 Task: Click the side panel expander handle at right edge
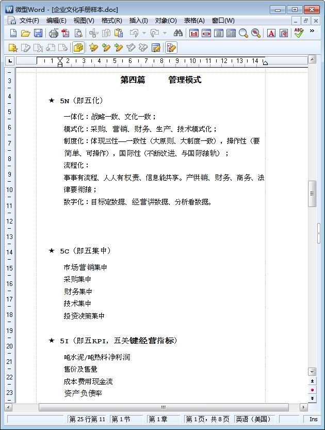(x=319, y=233)
